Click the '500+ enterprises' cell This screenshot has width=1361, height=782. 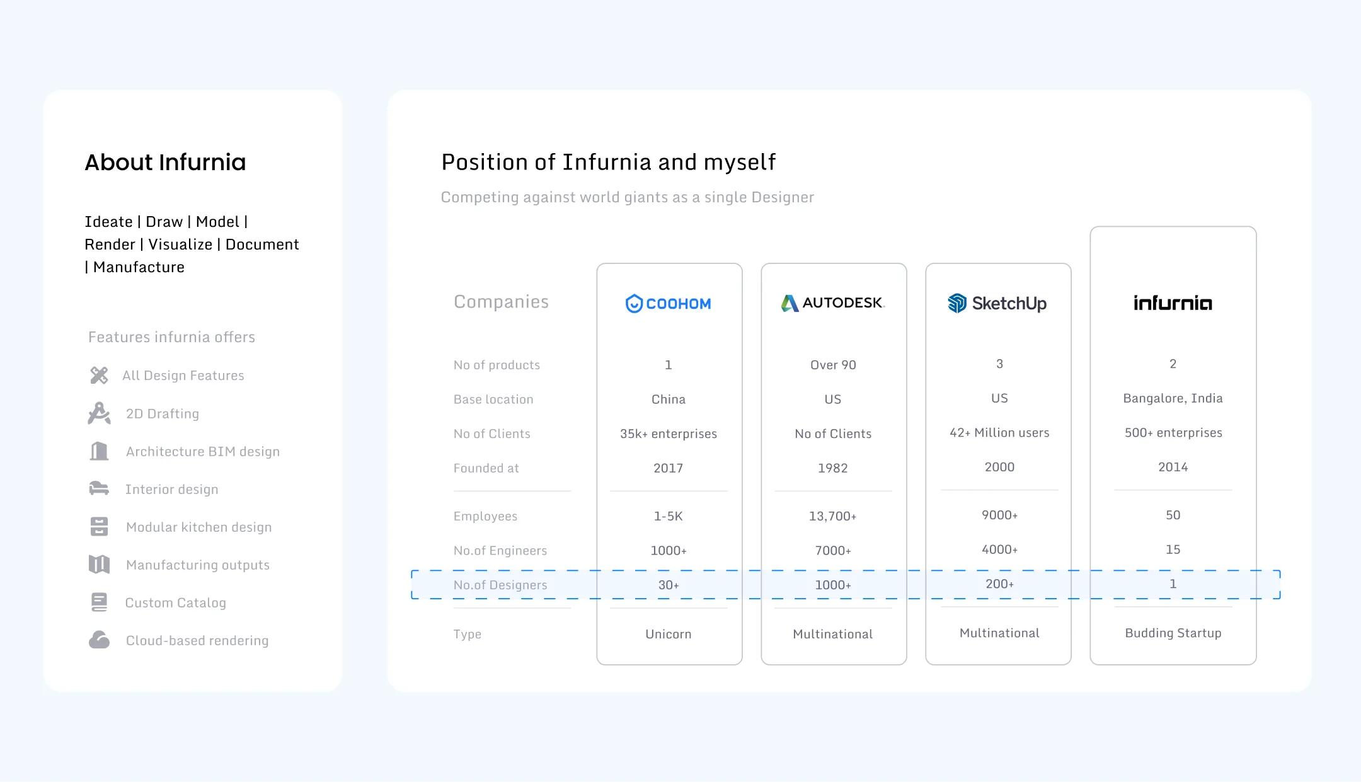coord(1173,433)
